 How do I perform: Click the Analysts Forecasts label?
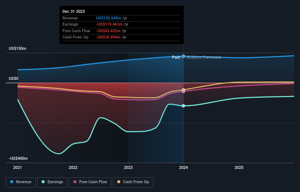(x=204, y=58)
